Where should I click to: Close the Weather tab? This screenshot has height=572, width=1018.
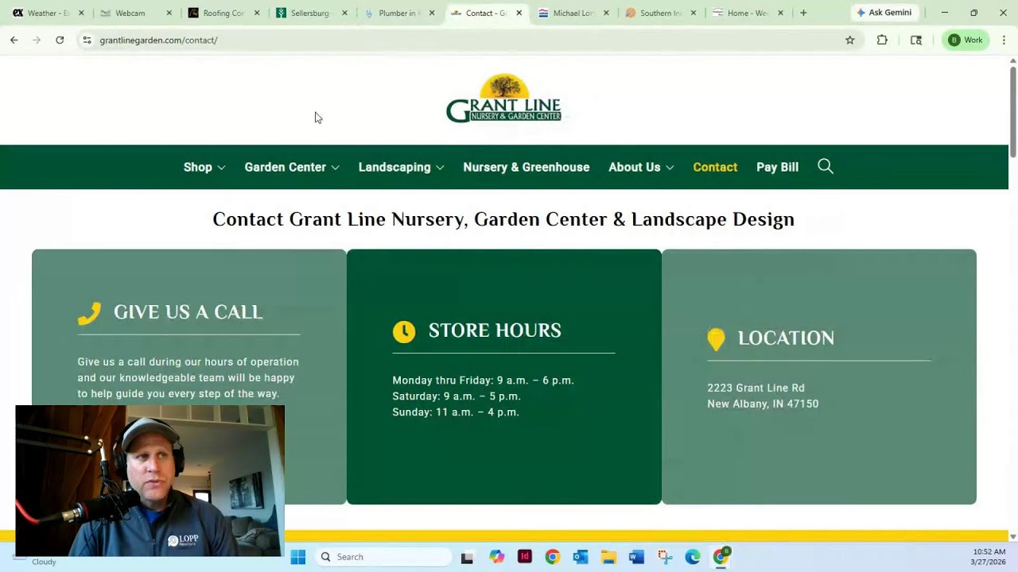tap(81, 13)
